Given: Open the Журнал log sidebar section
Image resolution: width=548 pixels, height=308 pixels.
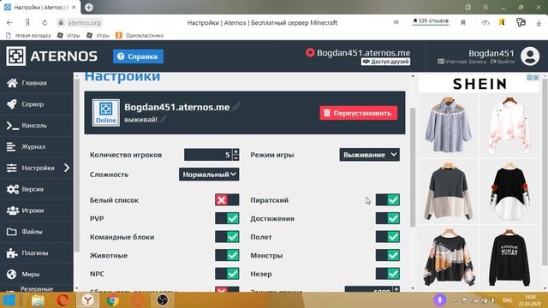Looking at the screenshot, I should coord(37,146).
